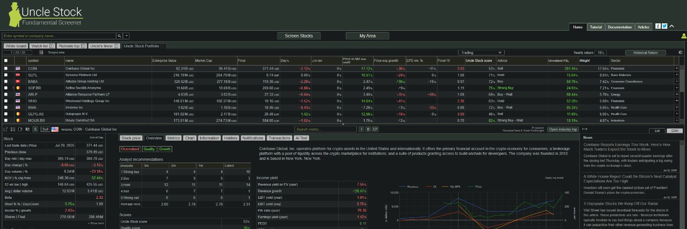Viewport: 687px width, 229px height.
Task: Close the Uncle's finest tab x
Action: coord(116,46)
